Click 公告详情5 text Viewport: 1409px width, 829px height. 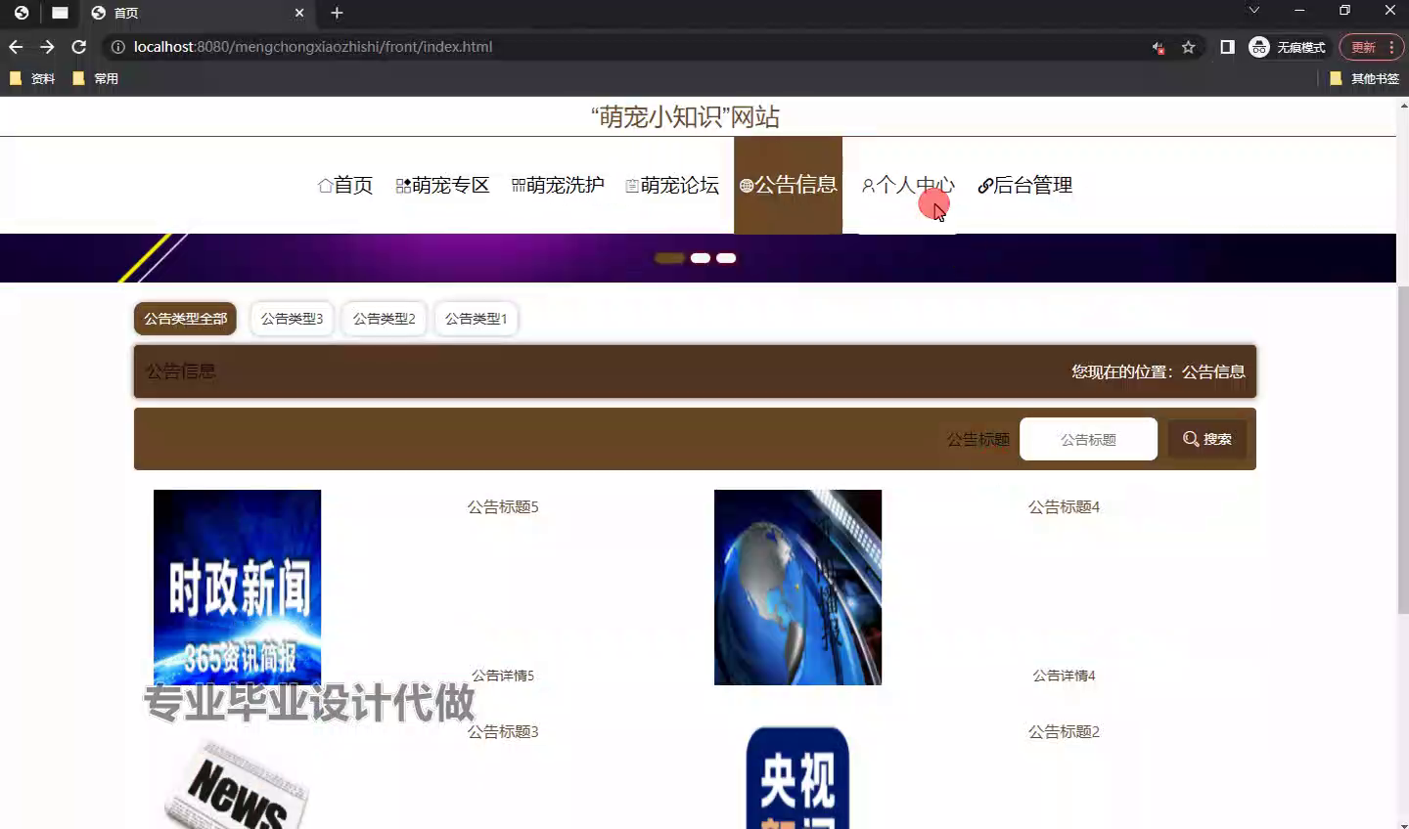pos(503,676)
